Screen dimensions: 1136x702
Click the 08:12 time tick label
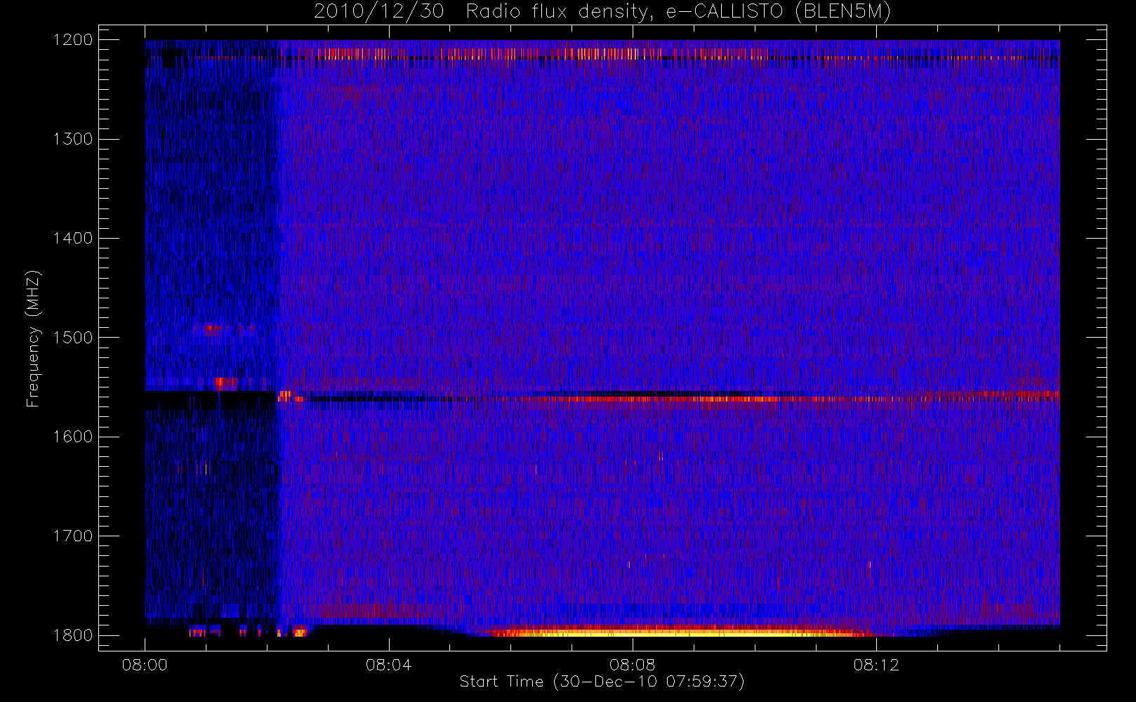click(x=876, y=665)
